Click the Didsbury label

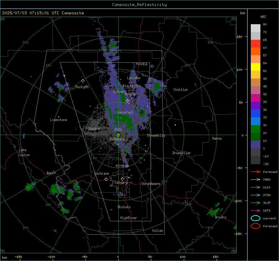tap(117, 139)
